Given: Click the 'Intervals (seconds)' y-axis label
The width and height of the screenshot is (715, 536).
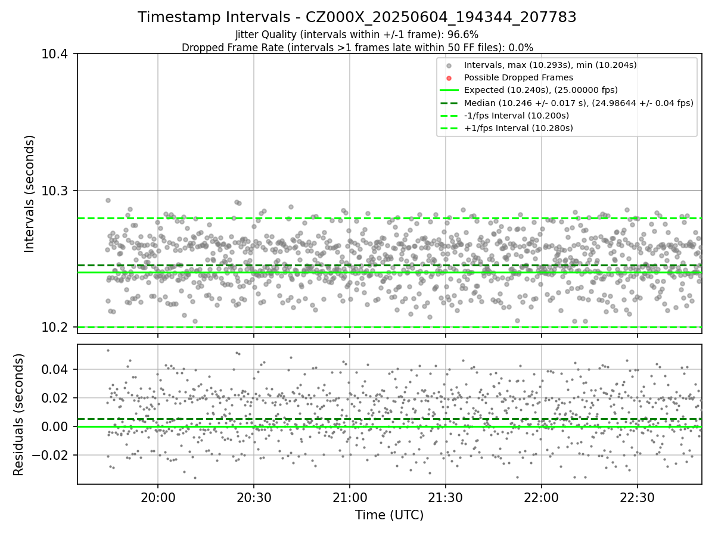Looking at the screenshot, I should [30, 194].
